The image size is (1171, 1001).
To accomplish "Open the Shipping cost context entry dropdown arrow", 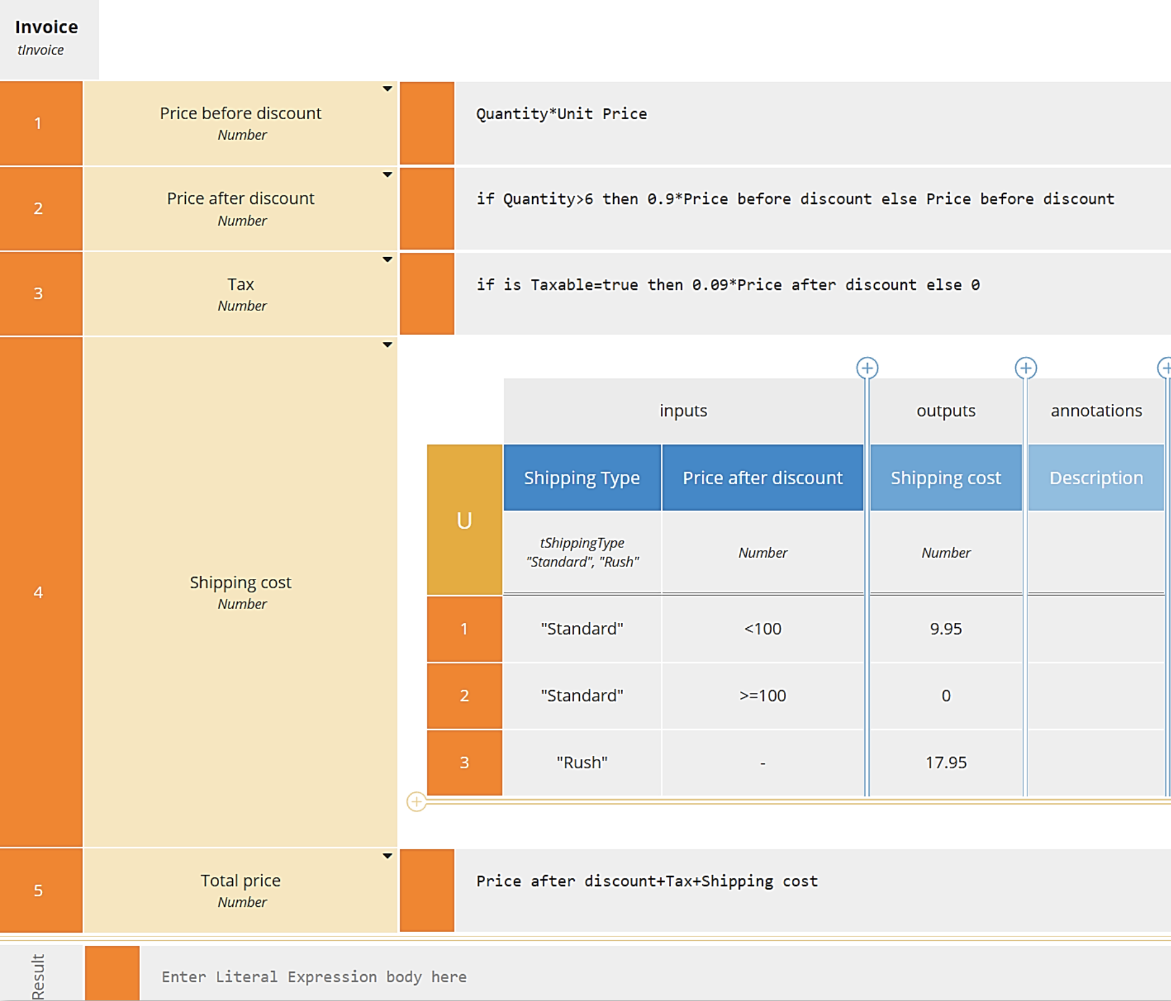I will tap(387, 345).
